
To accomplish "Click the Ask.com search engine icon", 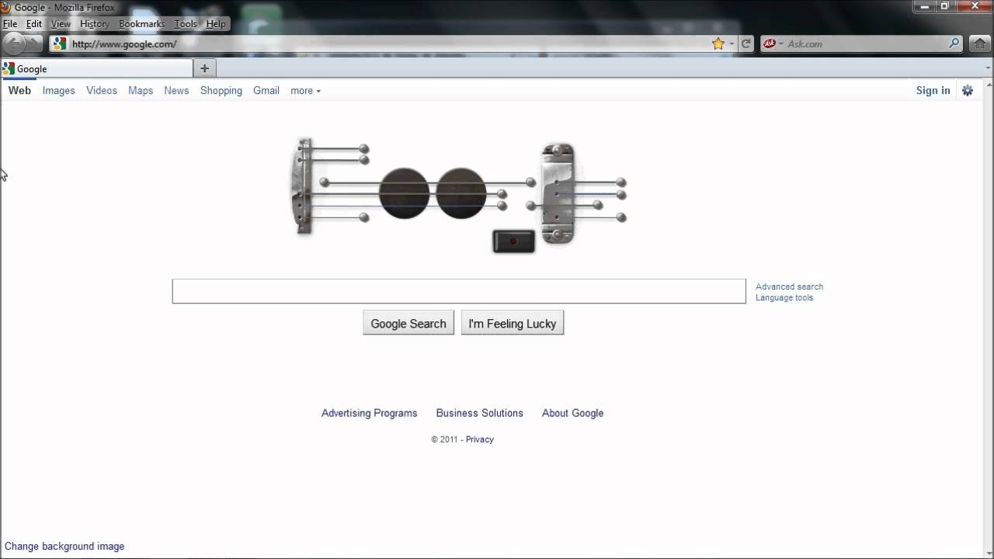I will pyautogui.click(x=770, y=43).
